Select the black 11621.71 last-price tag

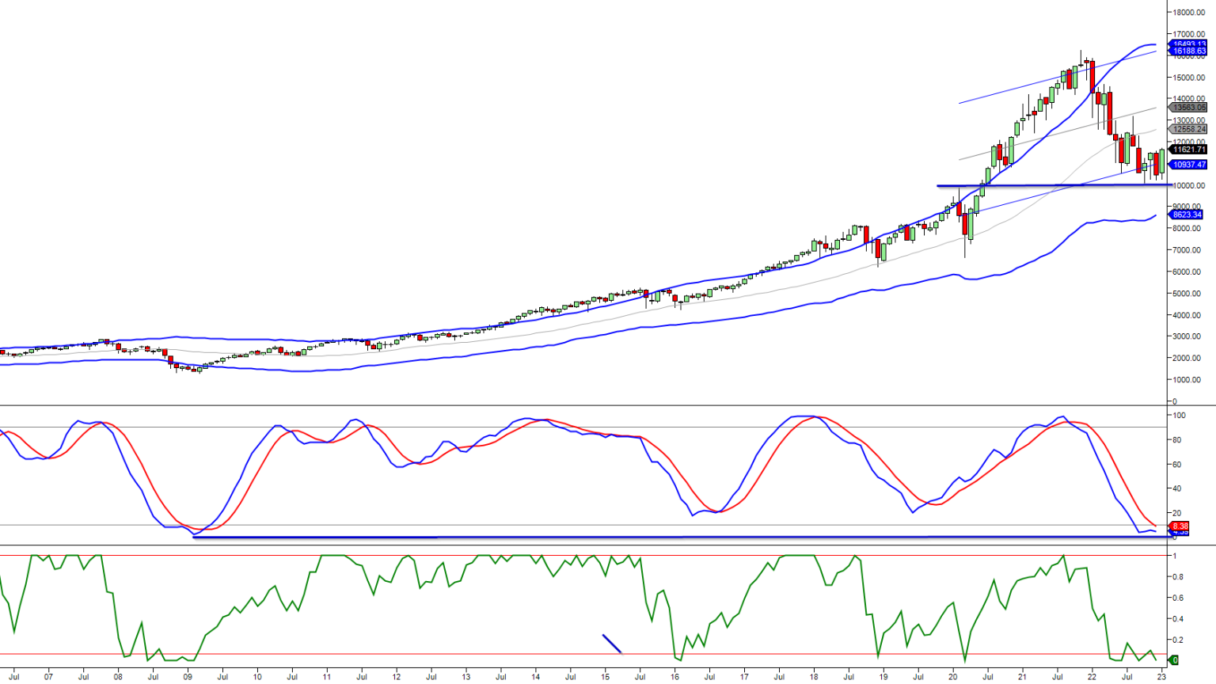pos(1189,149)
